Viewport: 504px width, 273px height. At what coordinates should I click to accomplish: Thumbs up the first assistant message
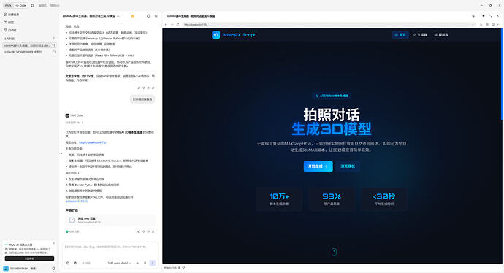click(139, 88)
